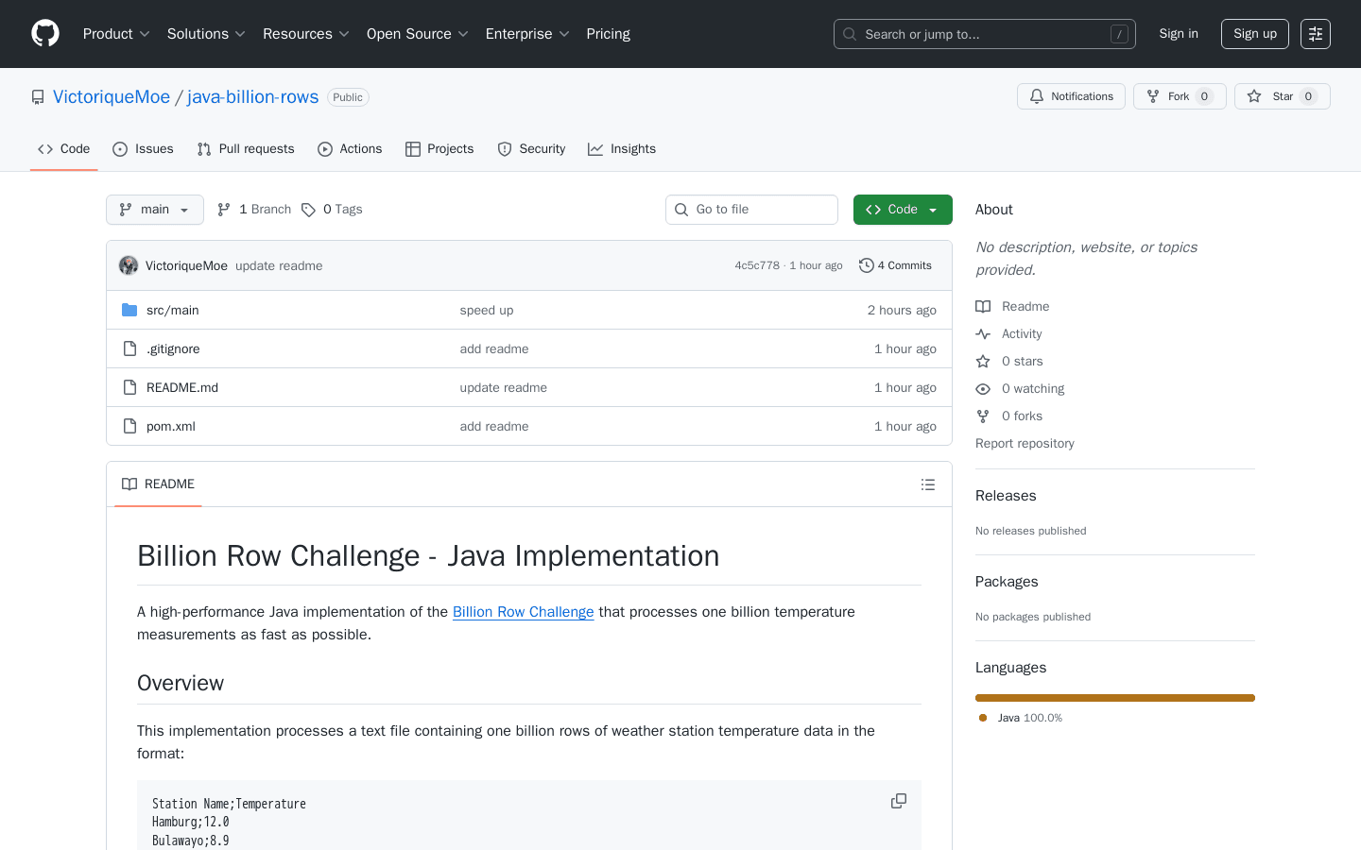Open the command palette icon near Sign up
1361x850 pixels.
point(1315,33)
